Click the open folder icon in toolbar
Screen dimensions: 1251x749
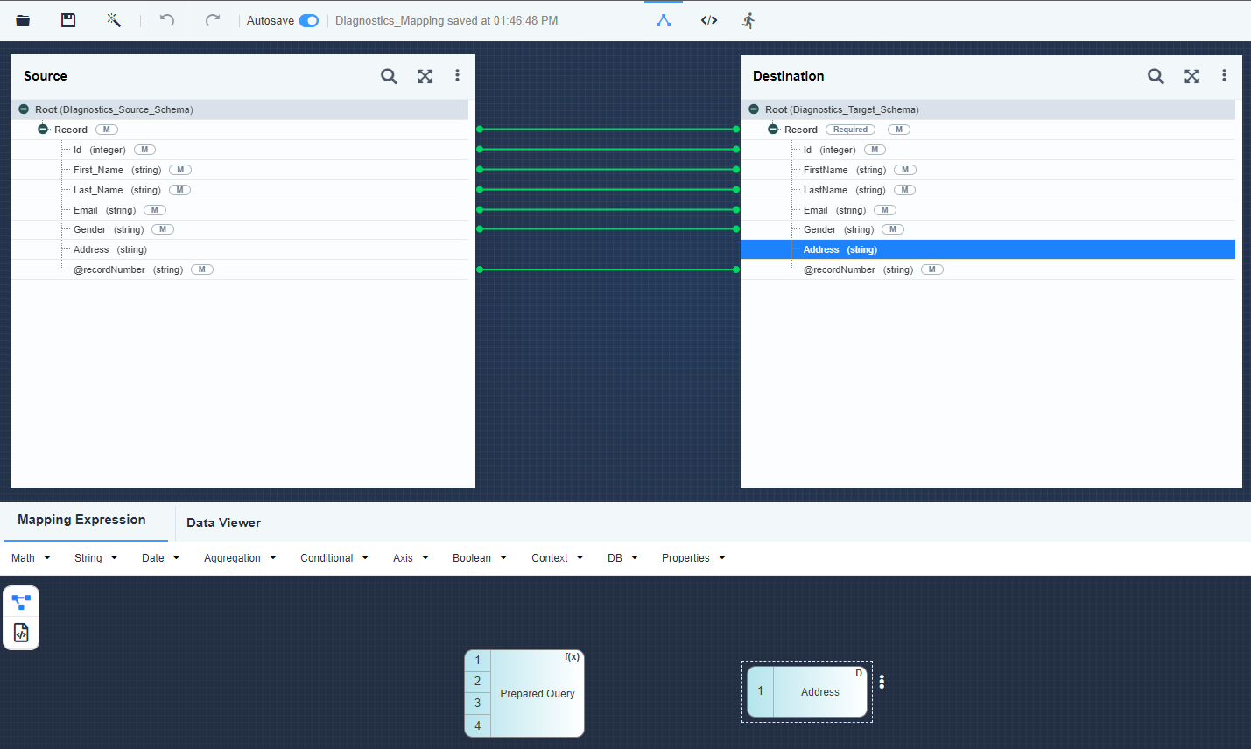[x=23, y=20]
